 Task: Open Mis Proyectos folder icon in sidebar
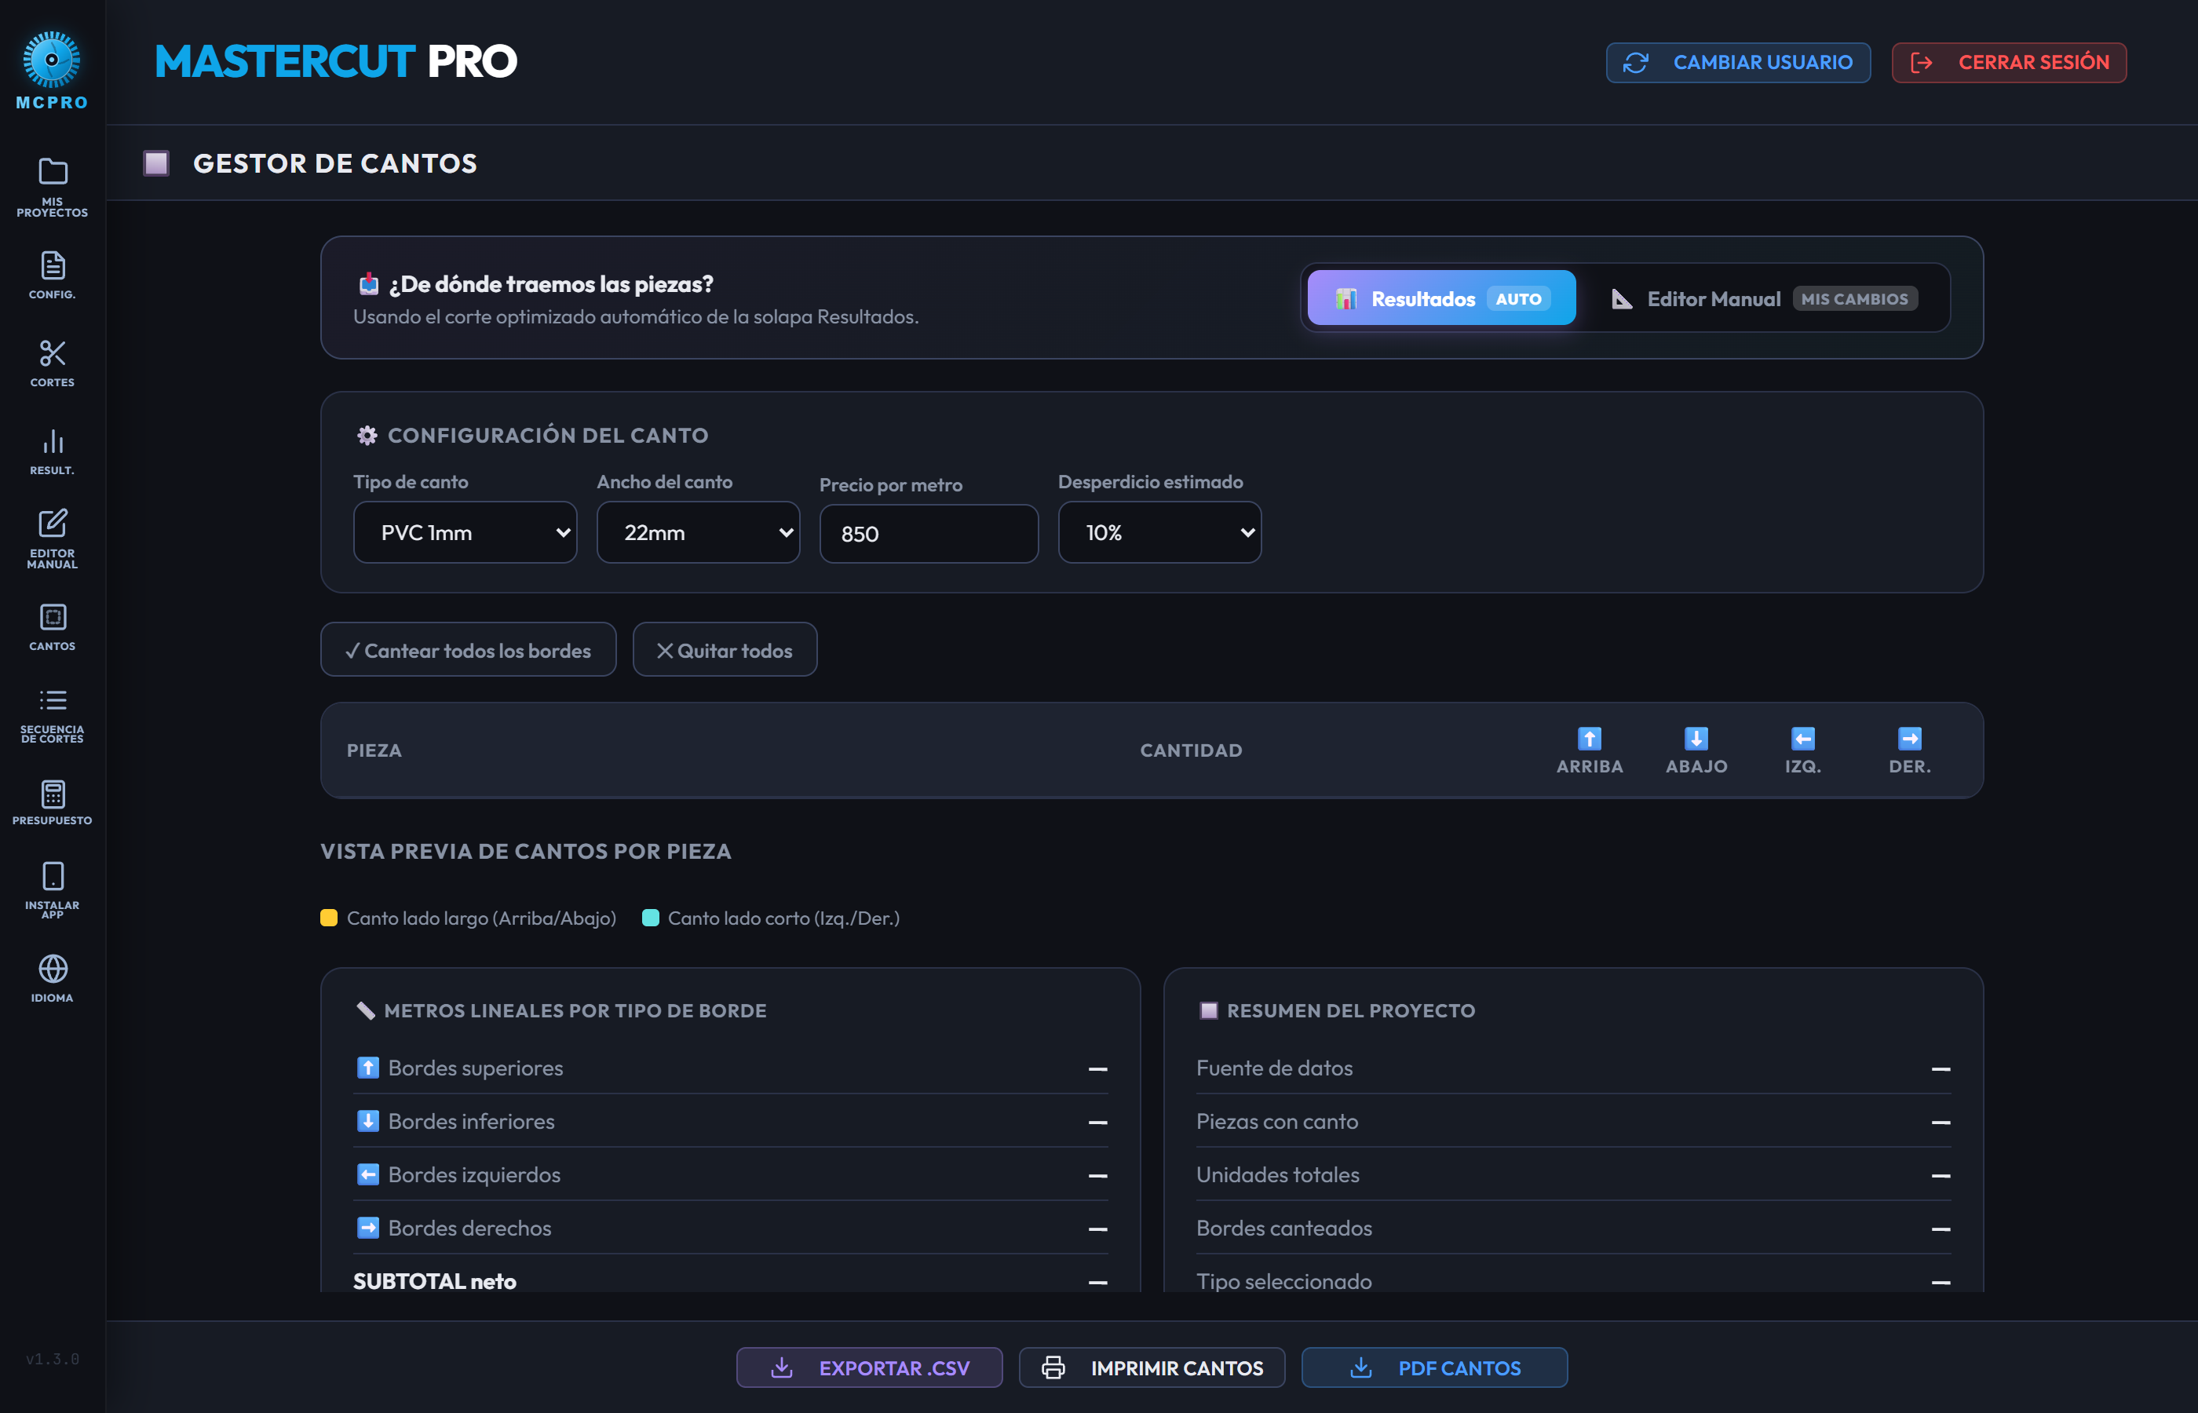pos(53,172)
